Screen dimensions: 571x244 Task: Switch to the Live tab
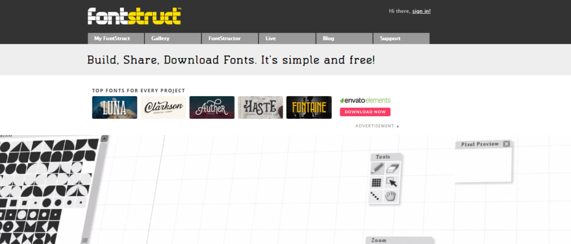287,38
